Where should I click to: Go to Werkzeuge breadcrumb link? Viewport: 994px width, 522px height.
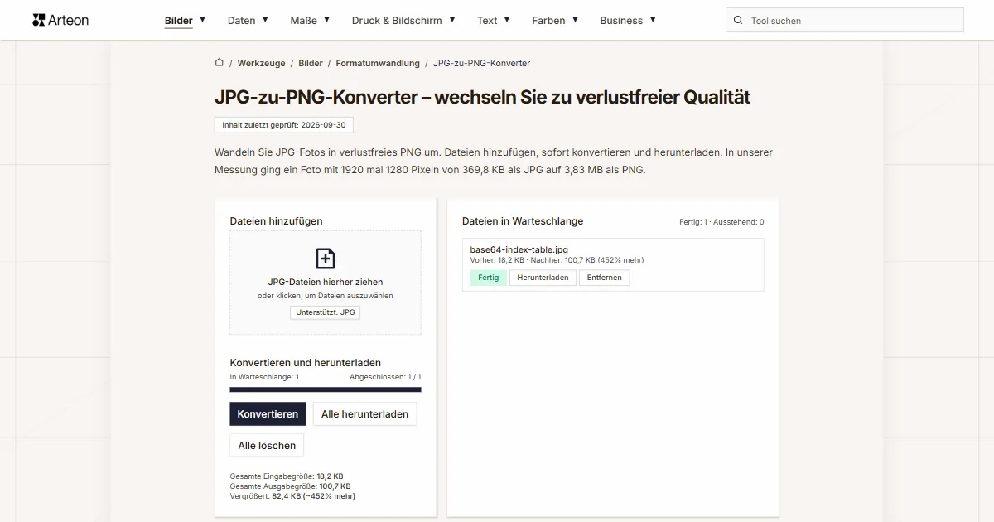(261, 63)
